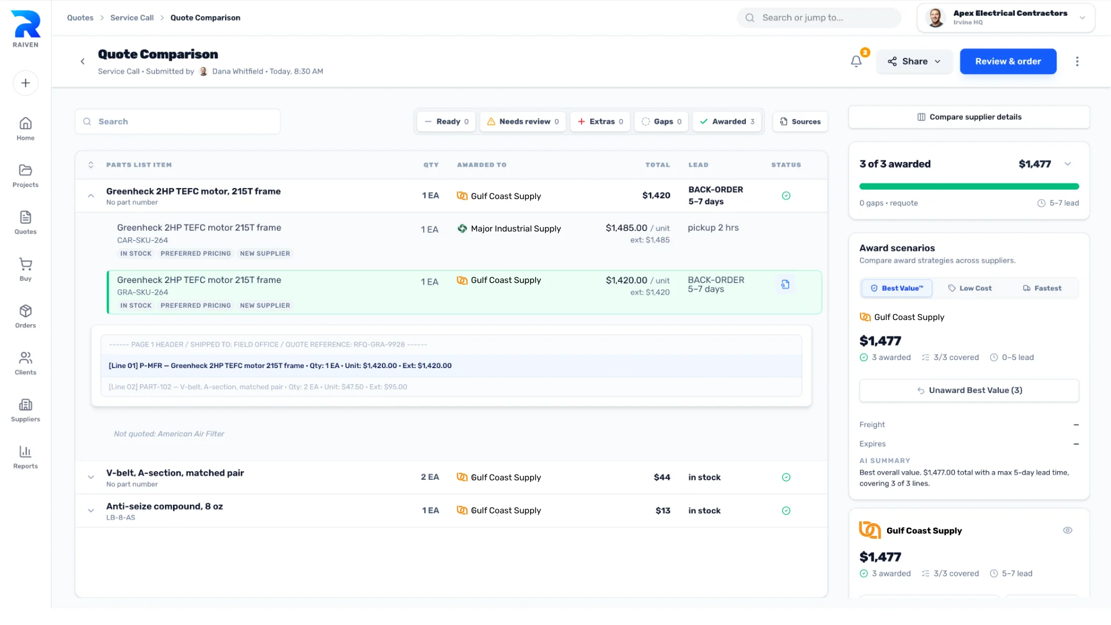Viewport: 1111px width, 625px height.
Task: Open Service Call breadcrumb
Action: click(132, 18)
